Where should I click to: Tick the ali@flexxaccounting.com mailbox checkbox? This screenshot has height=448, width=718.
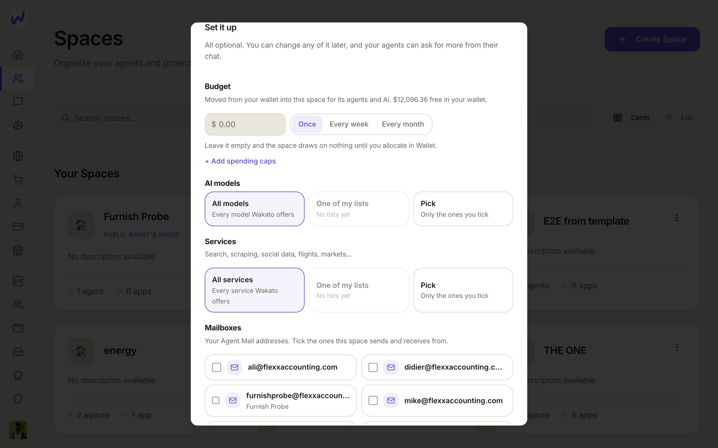tap(216, 367)
